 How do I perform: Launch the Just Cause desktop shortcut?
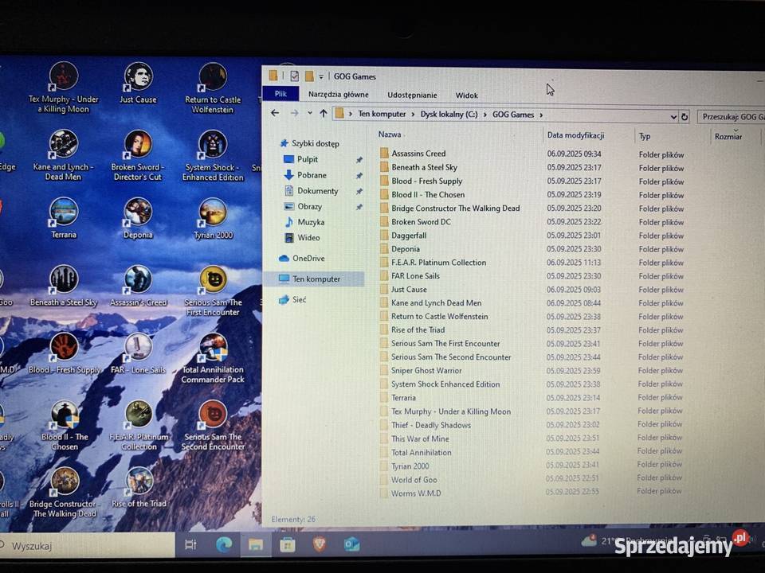click(138, 84)
